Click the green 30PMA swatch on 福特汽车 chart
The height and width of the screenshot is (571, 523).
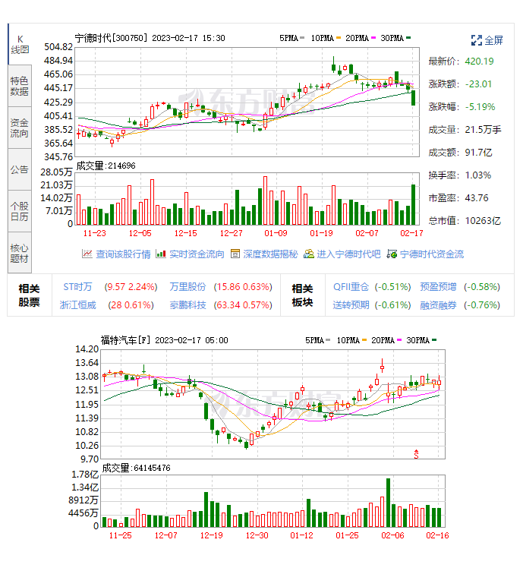434,340
